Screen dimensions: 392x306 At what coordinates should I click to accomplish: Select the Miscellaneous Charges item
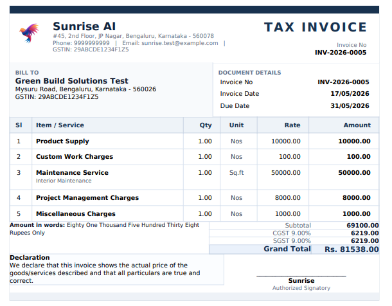(x=76, y=214)
